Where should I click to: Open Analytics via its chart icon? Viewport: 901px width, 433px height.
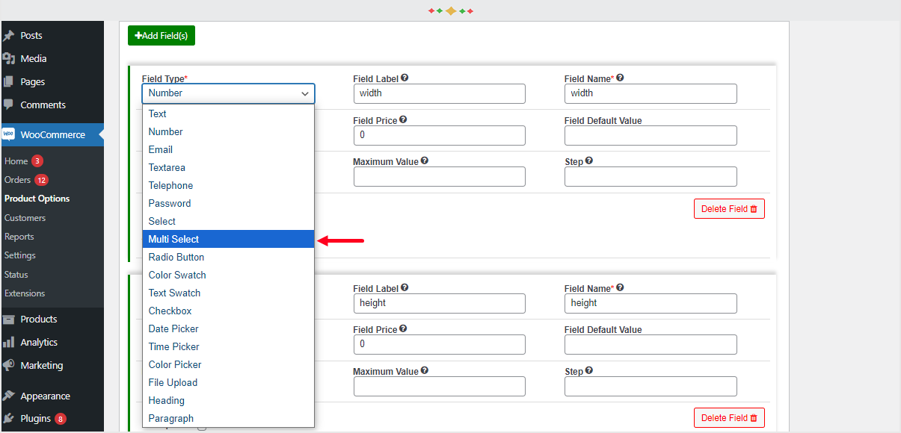click(10, 342)
